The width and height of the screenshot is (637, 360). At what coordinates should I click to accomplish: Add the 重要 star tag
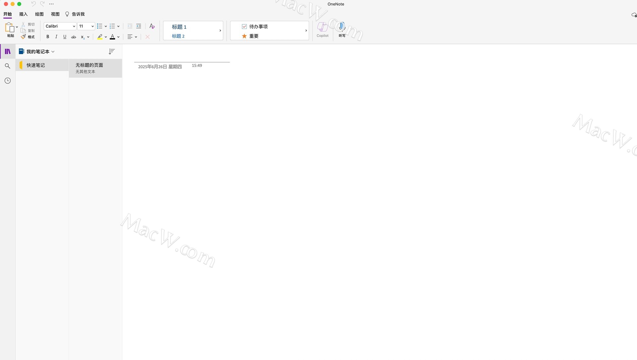pos(250,36)
